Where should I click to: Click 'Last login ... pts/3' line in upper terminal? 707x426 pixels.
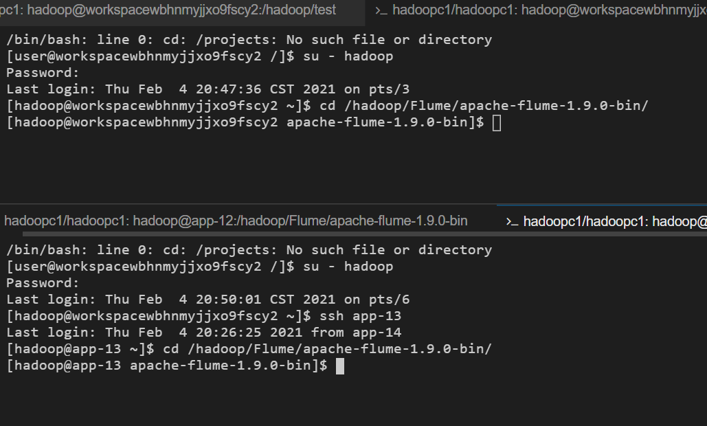(x=208, y=89)
